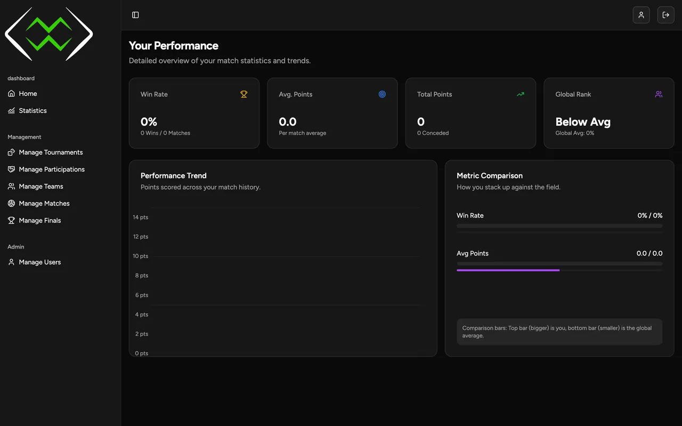Click the Total Points trending arrow icon

tap(521, 94)
